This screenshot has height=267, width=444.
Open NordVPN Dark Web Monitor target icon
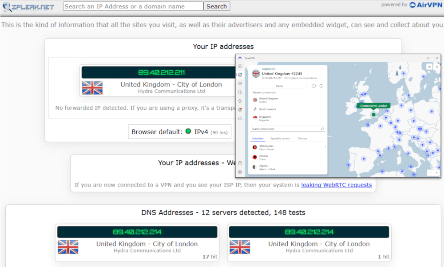tap(240, 110)
